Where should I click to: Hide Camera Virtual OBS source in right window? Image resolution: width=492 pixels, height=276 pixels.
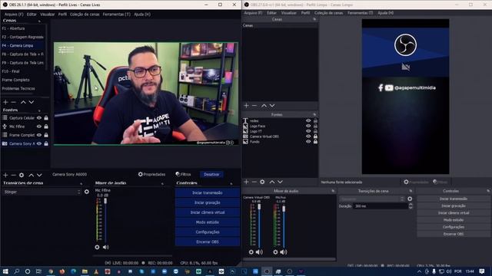point(308,136)
